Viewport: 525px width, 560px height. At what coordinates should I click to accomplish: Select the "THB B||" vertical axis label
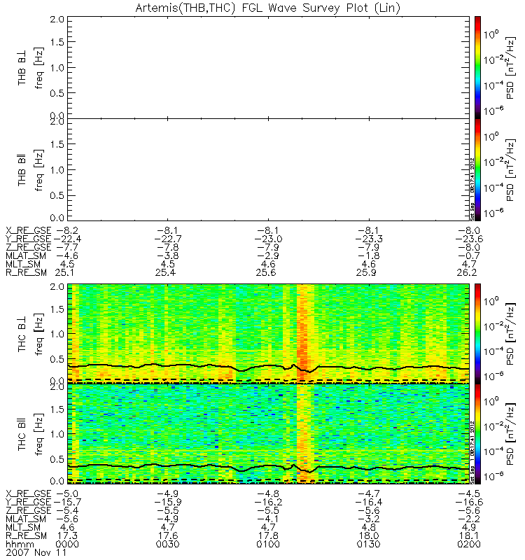[x=22, y=170]
